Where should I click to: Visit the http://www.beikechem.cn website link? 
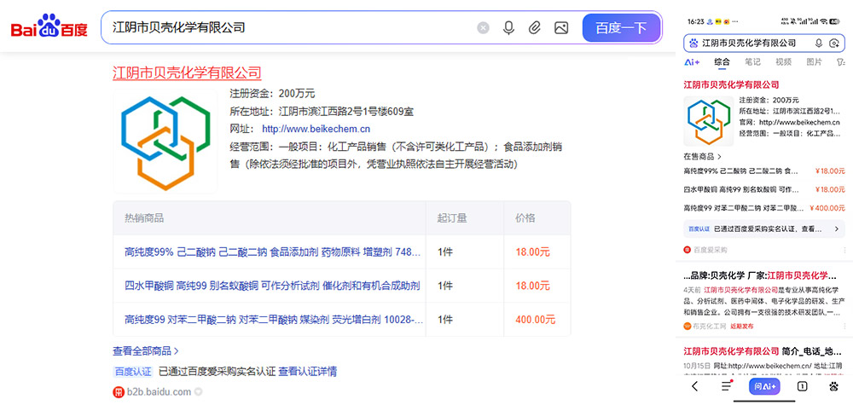[x=316, y=129]
